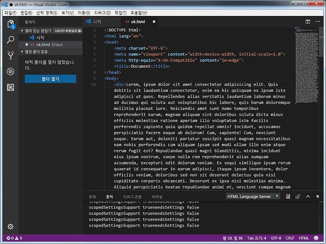Show errors and warnings count in status bar
Viewport: 326px width, 244px height.
[x=14, y=238]
